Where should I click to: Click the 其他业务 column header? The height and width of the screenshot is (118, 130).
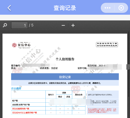(x=79, y=95)
